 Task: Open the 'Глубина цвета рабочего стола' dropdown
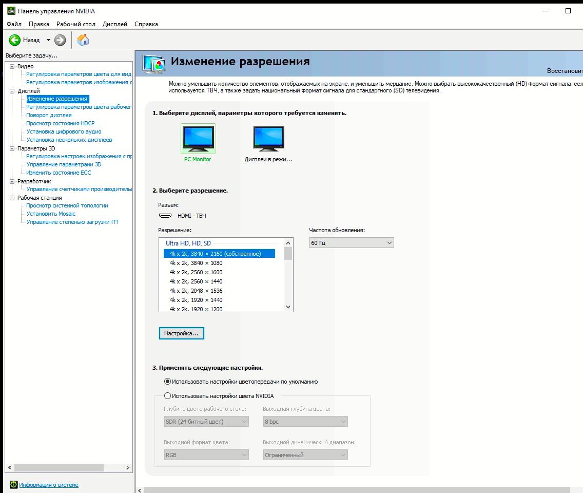coord(206,422)
